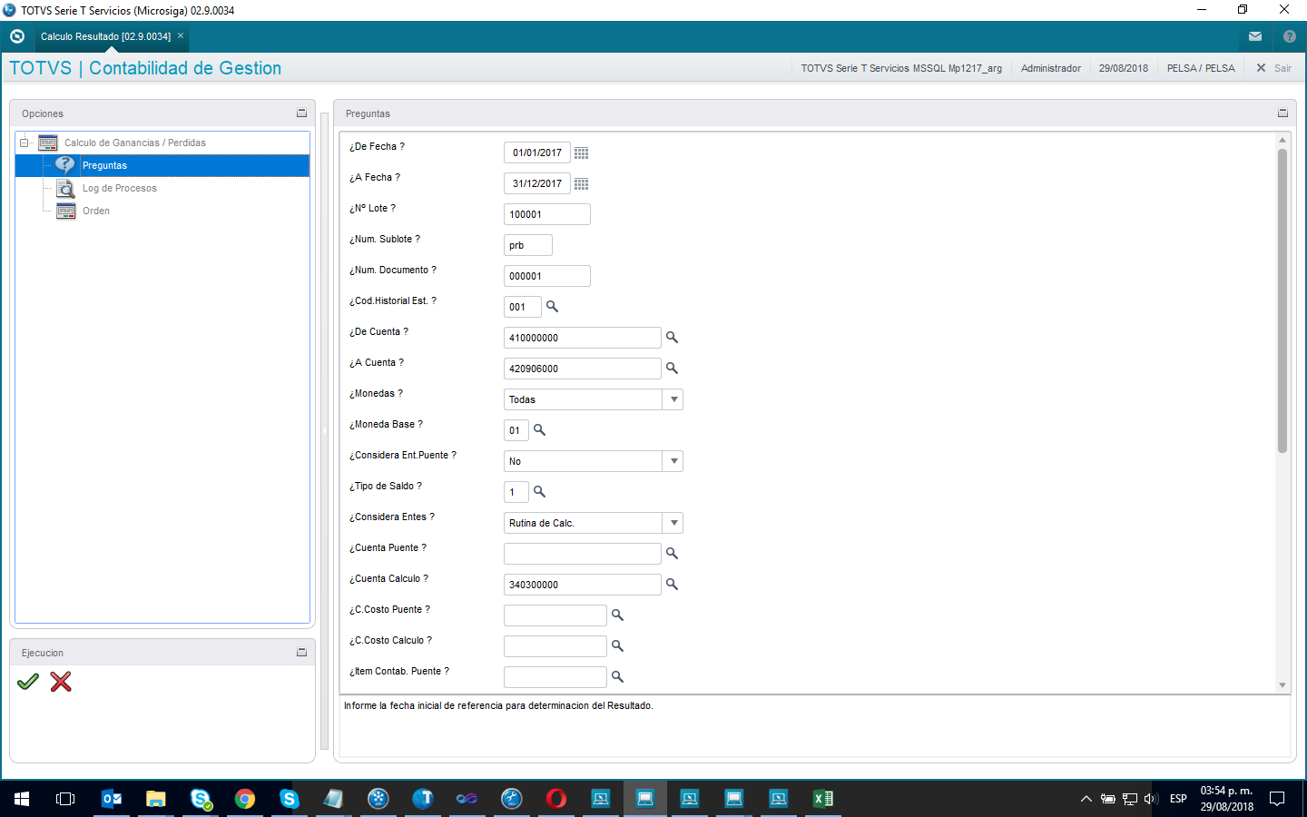This screenshot has width=1307, height=817.
Task: Minimize the Preguntas panel
Action: (1283, 113)
